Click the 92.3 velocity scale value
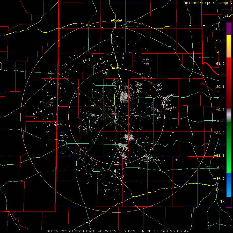233x233 pixels. click(220, 41)
